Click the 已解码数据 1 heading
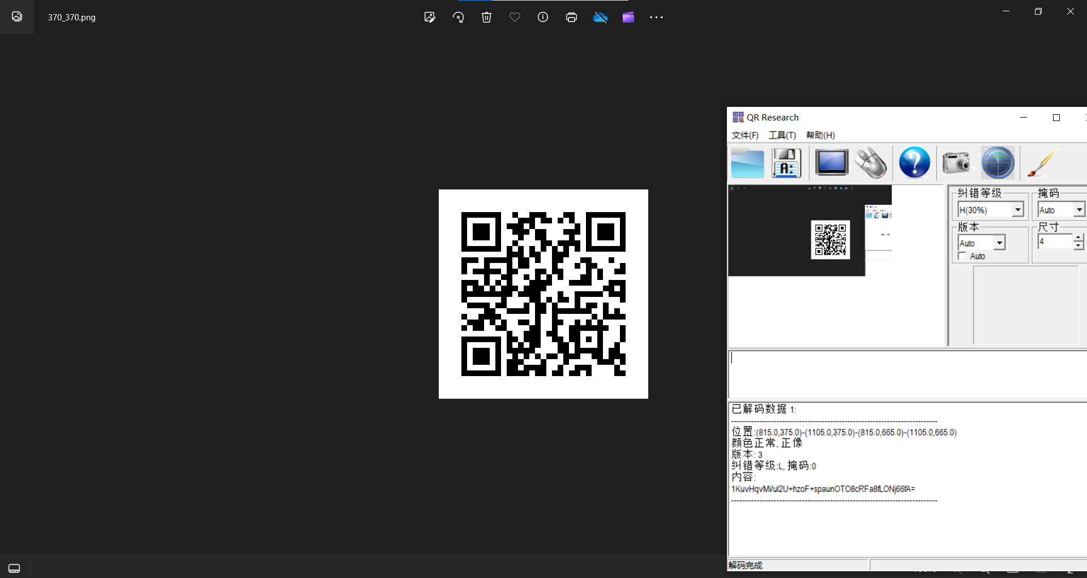The height and width of the screenshot is (578, 1087). click(x=763, y=409)
